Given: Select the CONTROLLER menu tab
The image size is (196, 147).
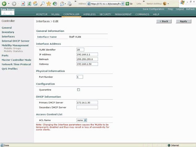Looking at the screenshot, I should click(71, 14).
